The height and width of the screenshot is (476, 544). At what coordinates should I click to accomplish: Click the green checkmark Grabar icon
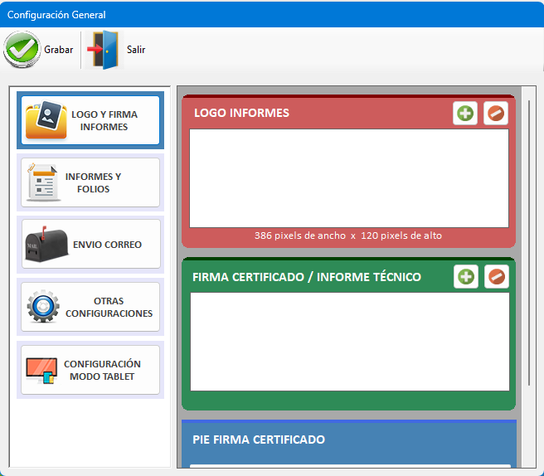point(22,49)
